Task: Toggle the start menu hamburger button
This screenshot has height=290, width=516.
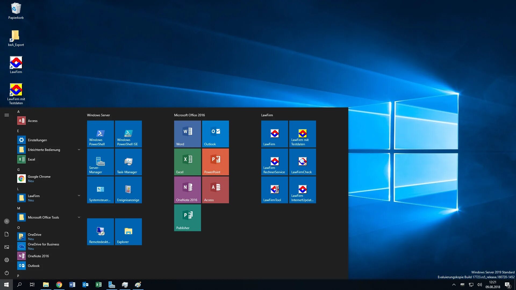Action: pos(7,115)
